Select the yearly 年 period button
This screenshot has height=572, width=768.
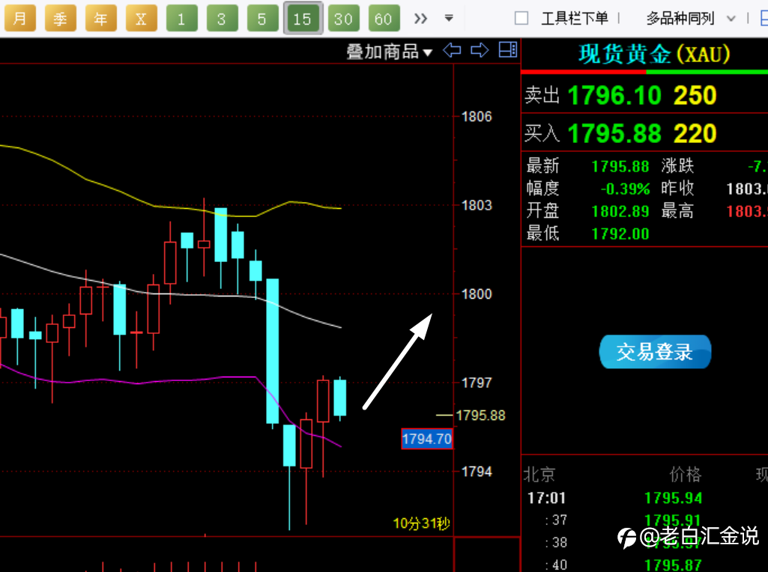pos(101,19)
